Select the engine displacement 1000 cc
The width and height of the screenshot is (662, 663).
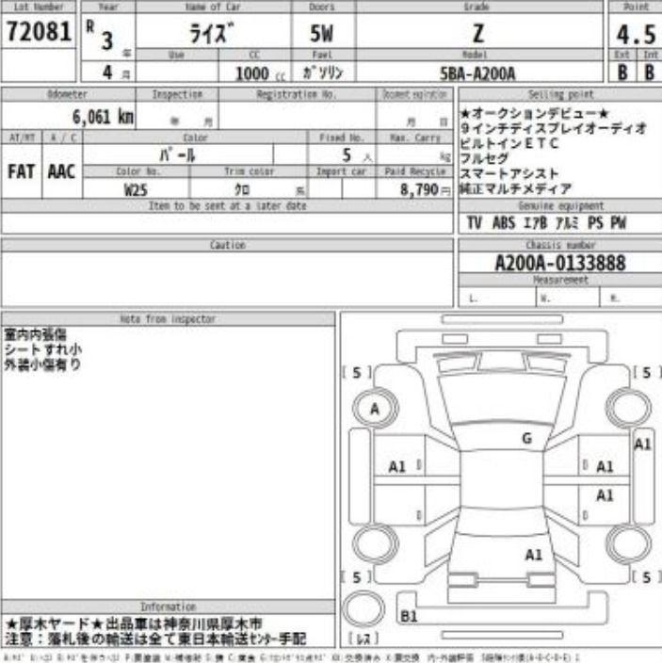pyautogui.click(x=260, y=73)
